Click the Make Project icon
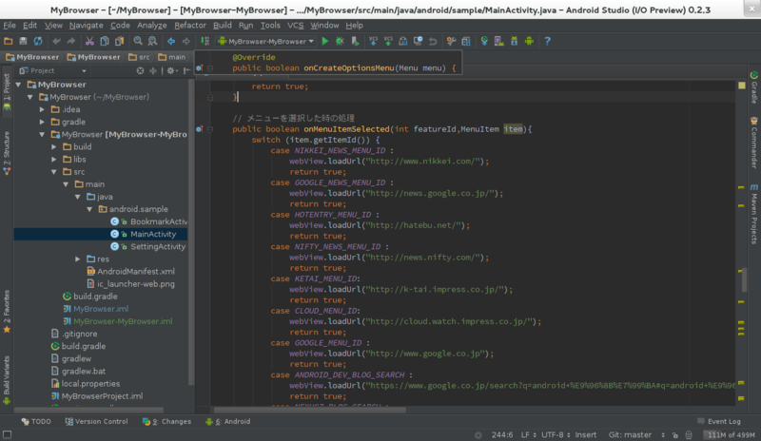 pyautogui.click(x=205, y=41)
